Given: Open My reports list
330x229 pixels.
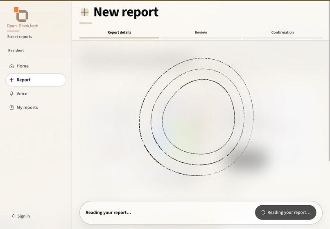Looking at the screenshot, I should pos(36,108).
